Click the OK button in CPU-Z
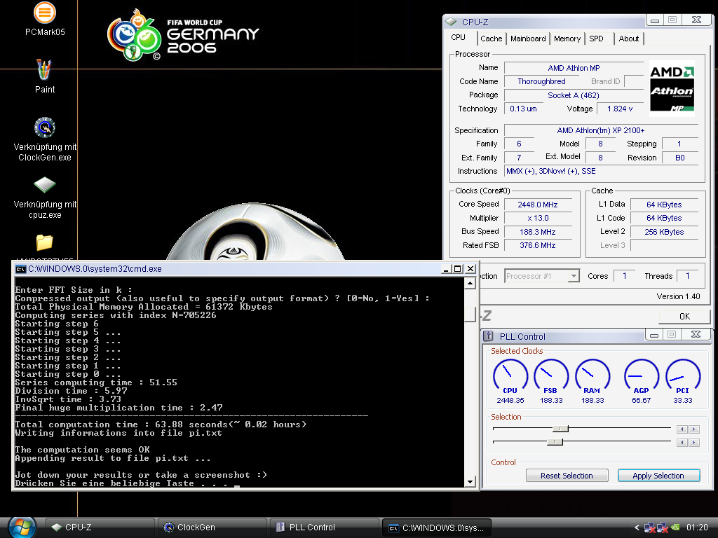Viewport: 718px width, 538px height. pos(684,316)
